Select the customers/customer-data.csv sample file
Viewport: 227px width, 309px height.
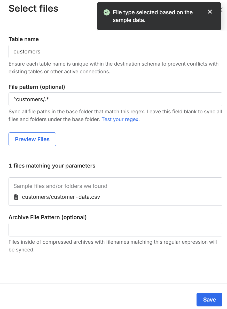(x=61, y=197)
